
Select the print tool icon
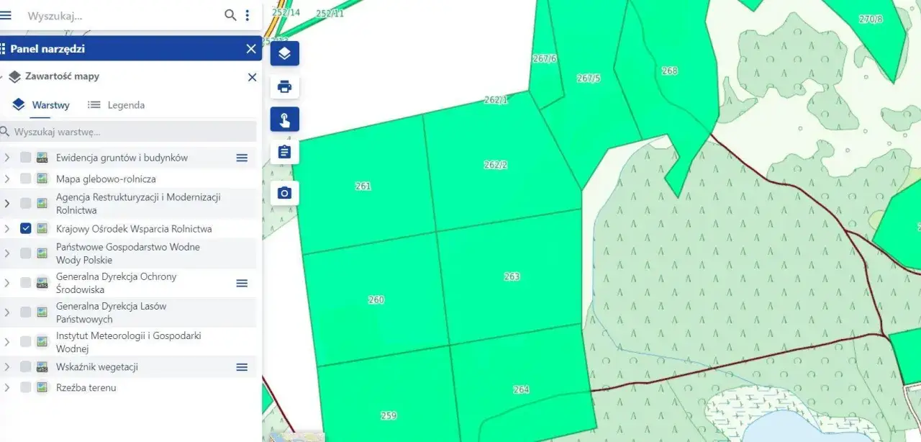pos(284,86)
